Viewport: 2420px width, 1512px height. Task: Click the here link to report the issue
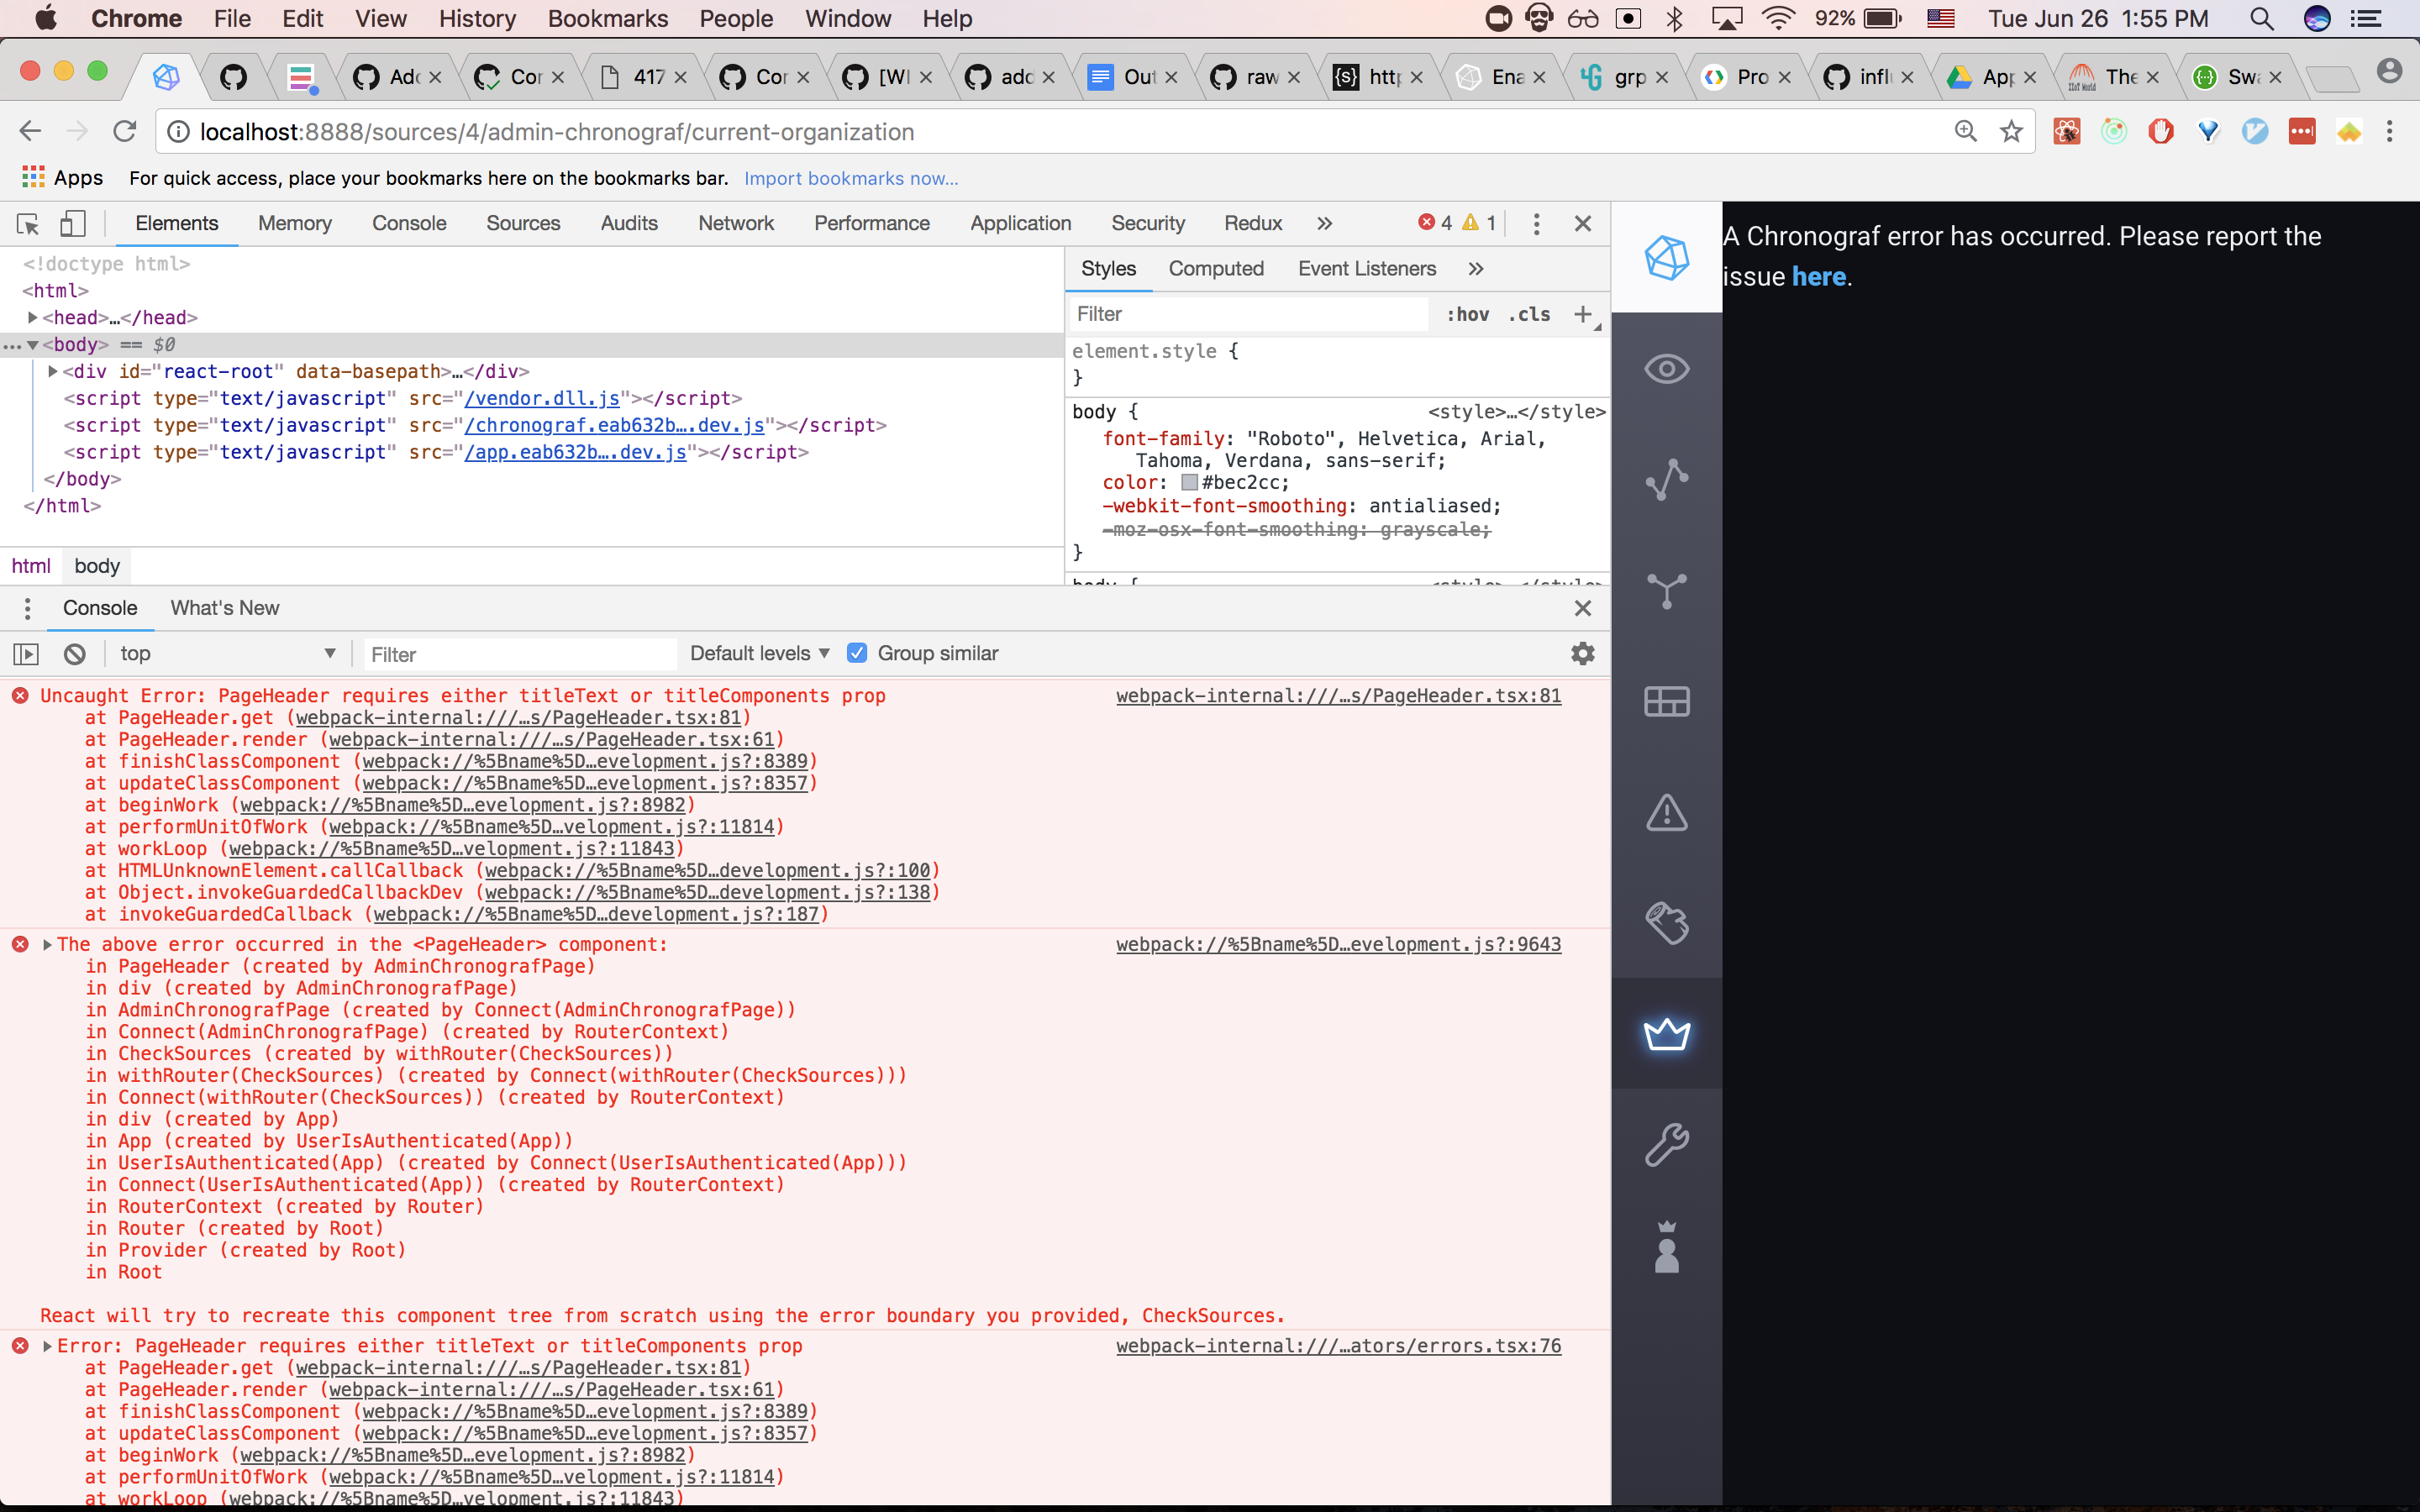(1818, 277)
